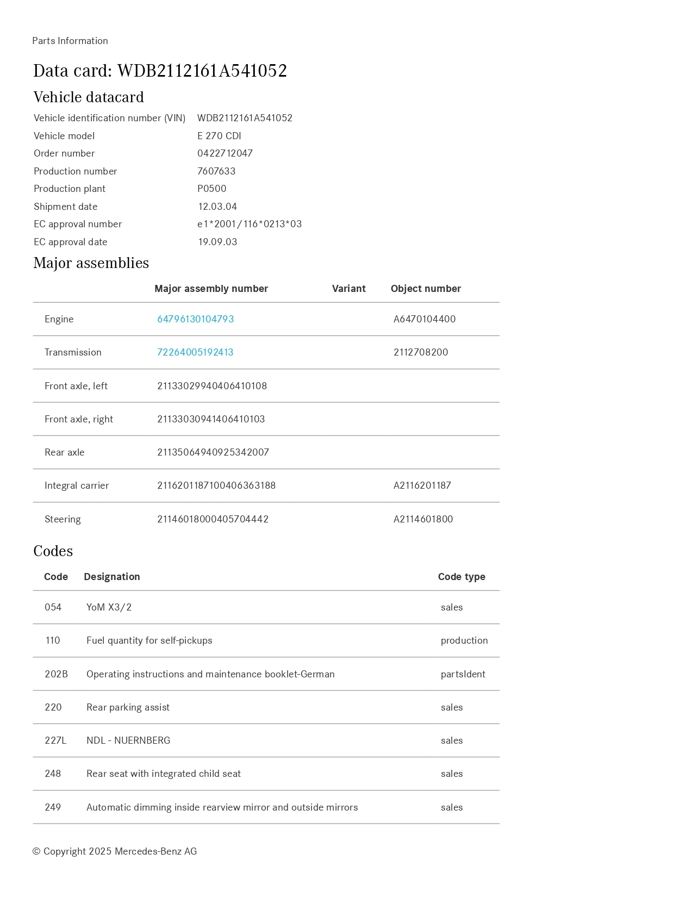693x897 pixels.
Task: Click the Mercedes-Benz AG copyright footer text
Action: [115, 851]
